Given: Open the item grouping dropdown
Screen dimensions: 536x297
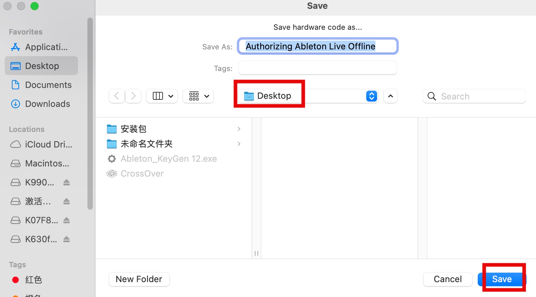Looking at the screenshot, I should (x=199, y=96).
